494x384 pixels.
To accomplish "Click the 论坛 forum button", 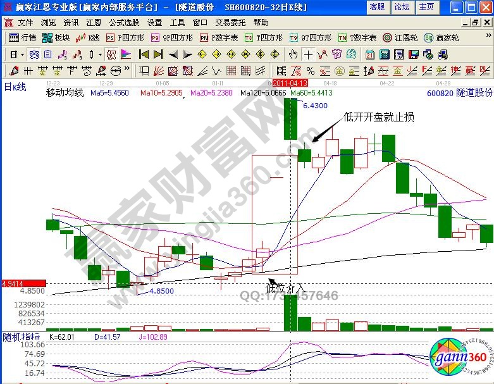I will [402, 7].
